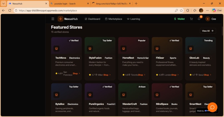Go to the Marketplace nav item
Image resolution: width=224 pixels, height=117 pixels.
[114, 19]
